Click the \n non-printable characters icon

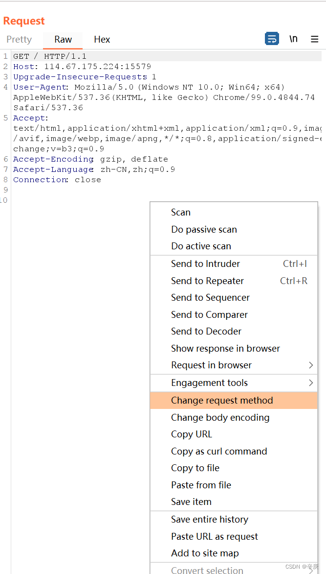click(293, 39)
